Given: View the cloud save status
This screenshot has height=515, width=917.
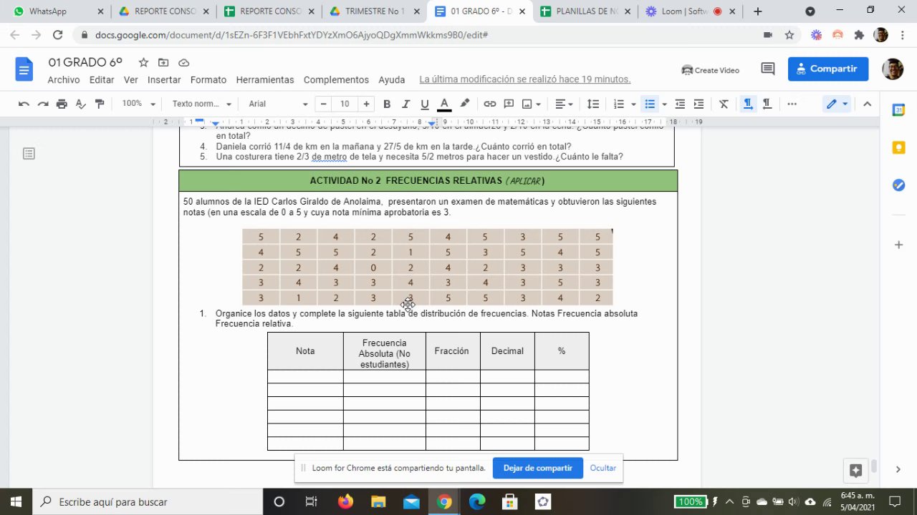Looking at the screenshot, I should (x=183, y=62).
